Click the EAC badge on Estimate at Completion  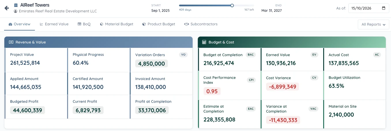point(251,109)
